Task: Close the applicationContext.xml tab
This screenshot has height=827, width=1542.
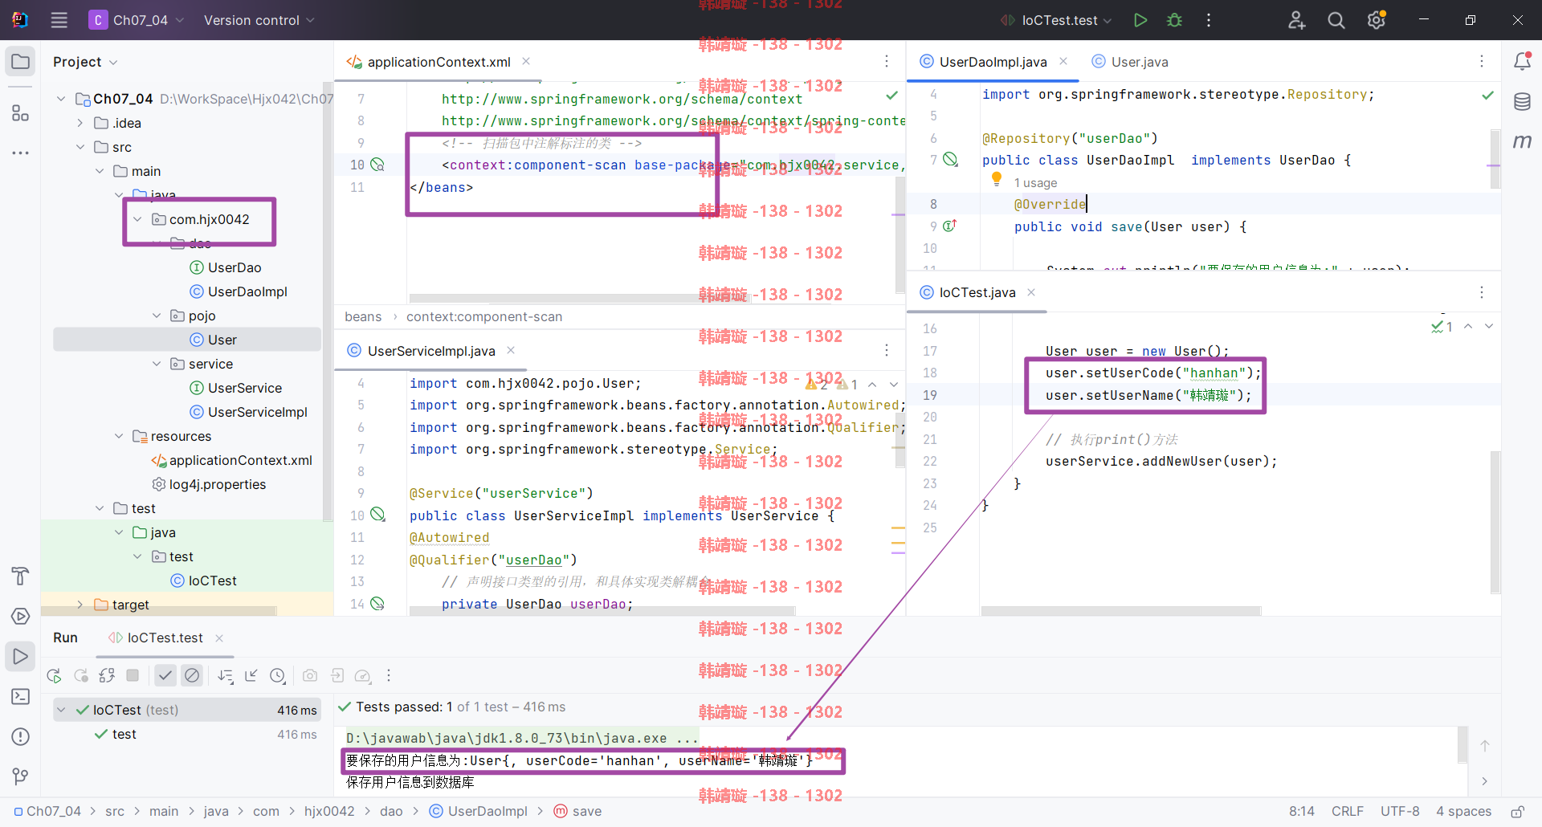Action: click(x=526, y=61)
